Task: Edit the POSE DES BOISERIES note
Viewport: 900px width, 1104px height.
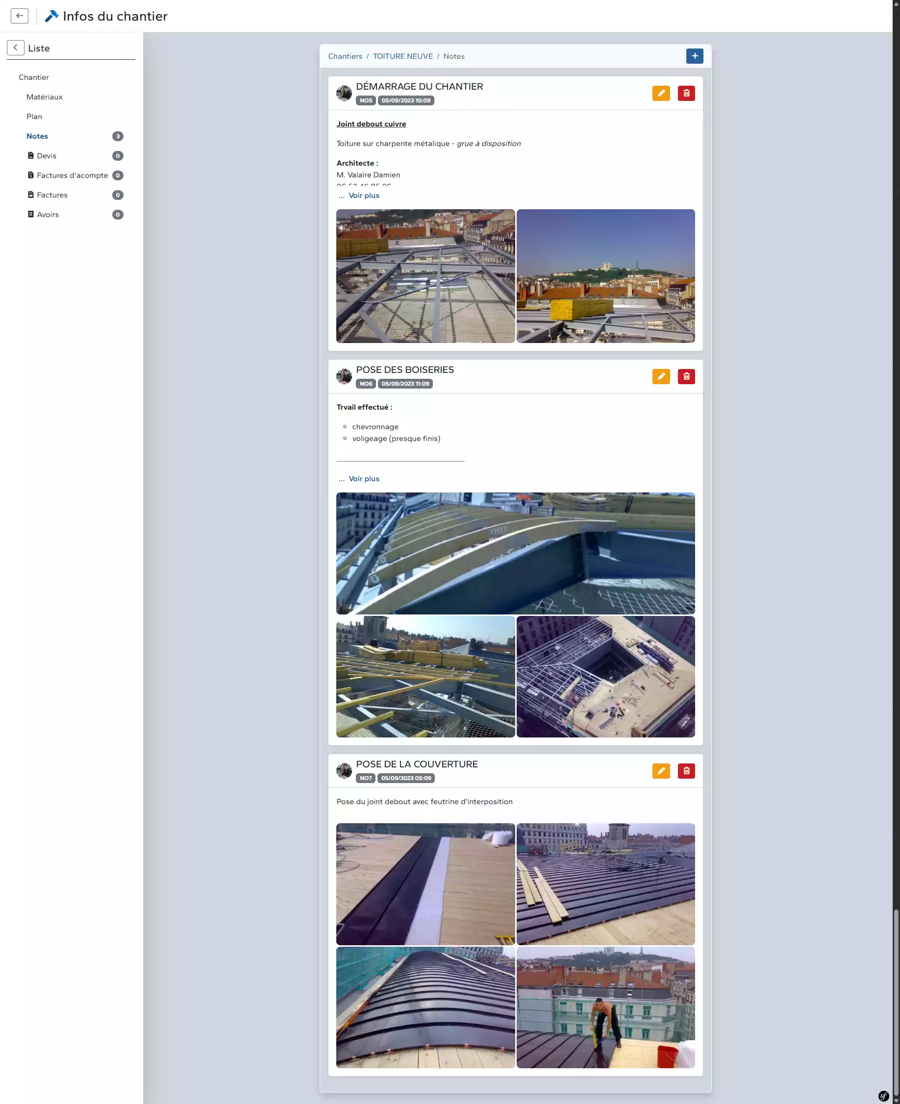Action: click(661, 377)
